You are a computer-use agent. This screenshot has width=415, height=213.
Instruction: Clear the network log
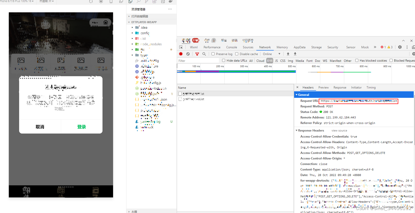click(188, 54)
